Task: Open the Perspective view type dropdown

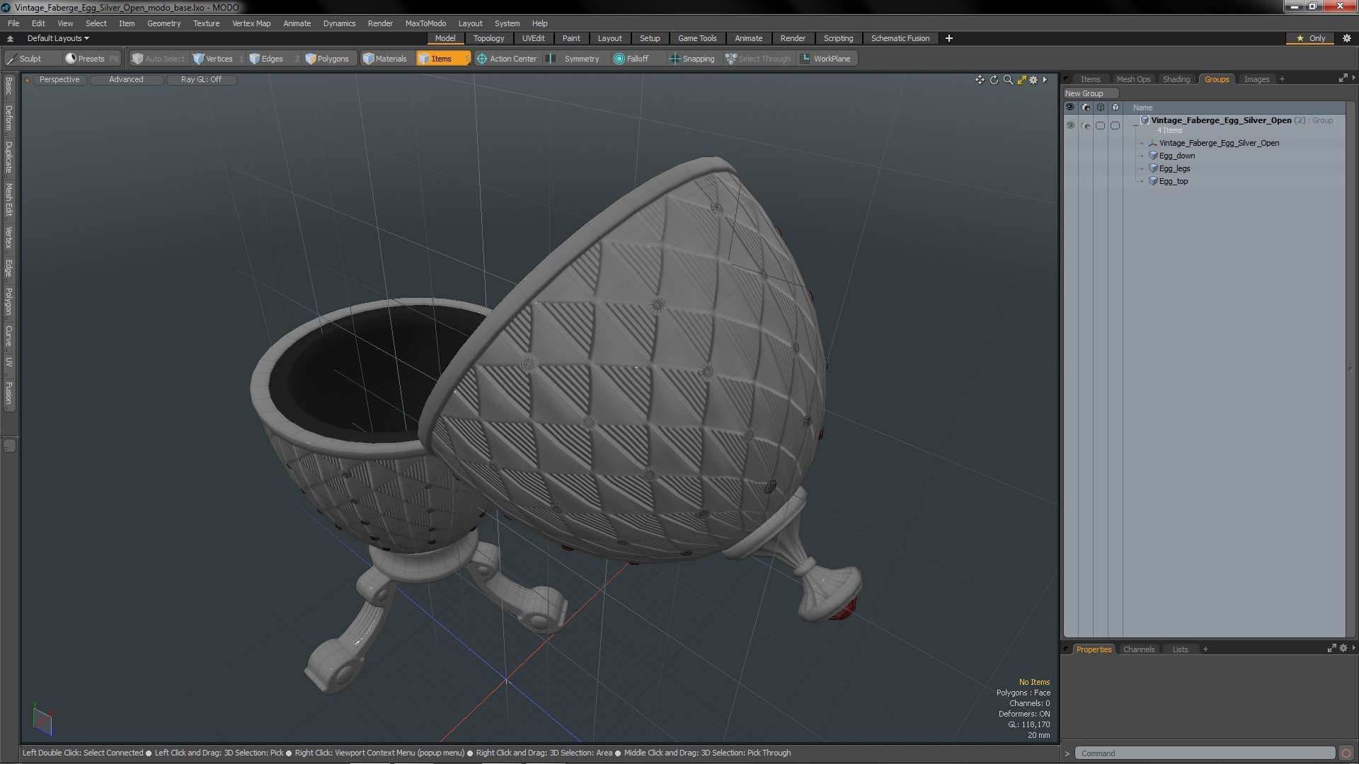Action: click(59, 79)
